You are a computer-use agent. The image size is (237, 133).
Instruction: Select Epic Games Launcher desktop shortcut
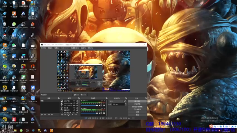coord(33,58)
